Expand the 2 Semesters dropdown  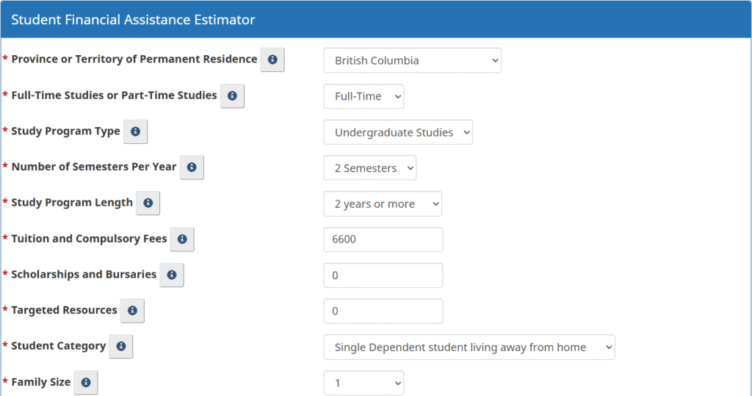point(369,168)
